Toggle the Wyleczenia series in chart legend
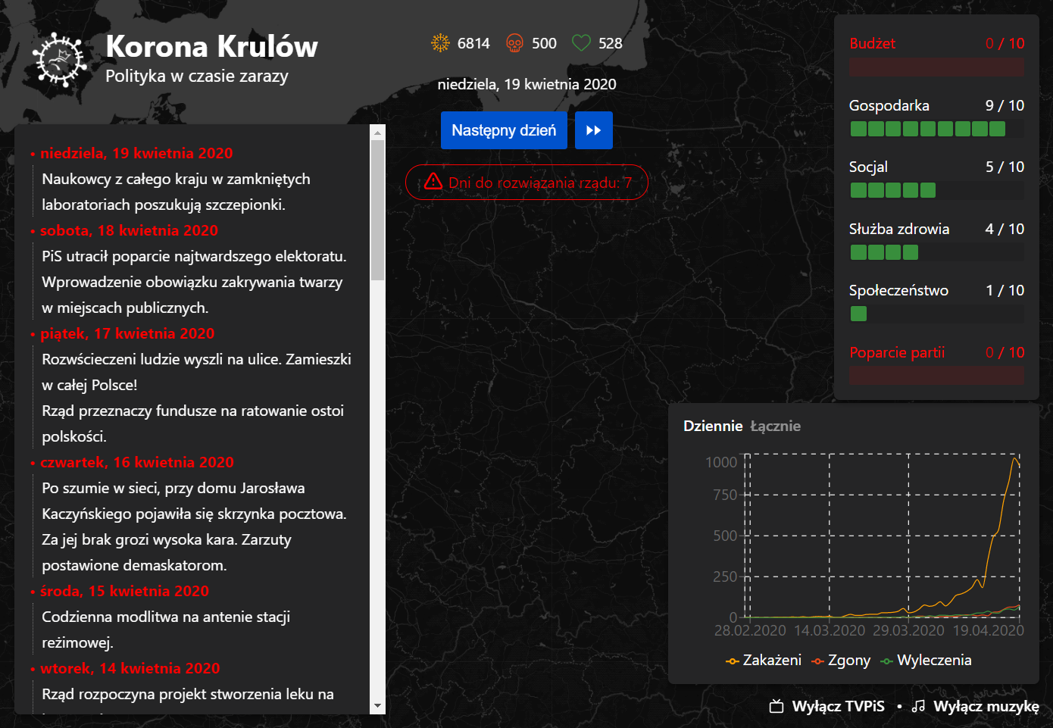Screen dimensions: 1053x728 click(926, 660)
